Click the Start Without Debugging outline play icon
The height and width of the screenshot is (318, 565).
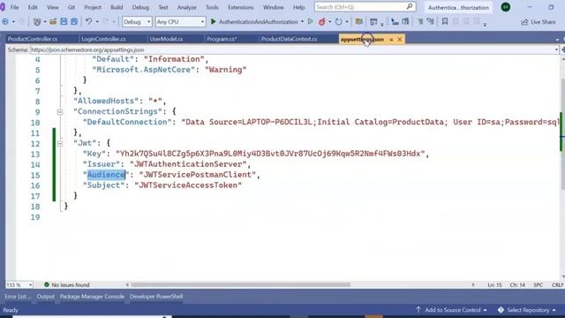310,21
